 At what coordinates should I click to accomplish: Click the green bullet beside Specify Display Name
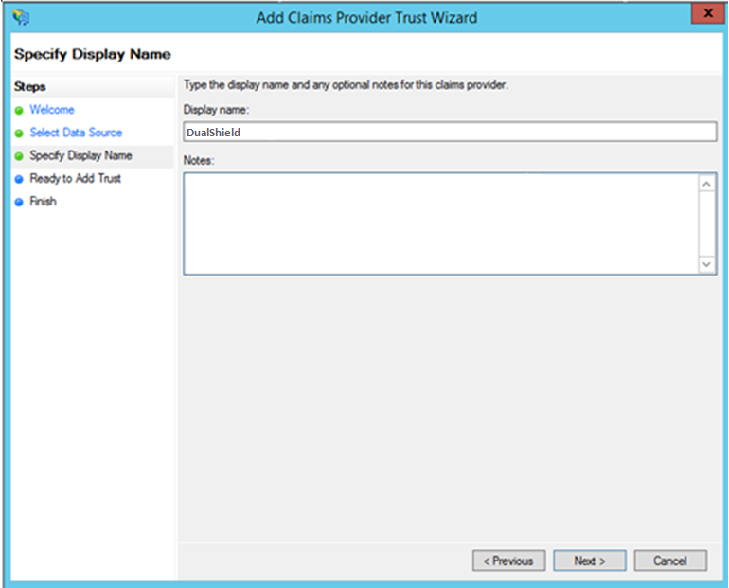coord(18,156)
